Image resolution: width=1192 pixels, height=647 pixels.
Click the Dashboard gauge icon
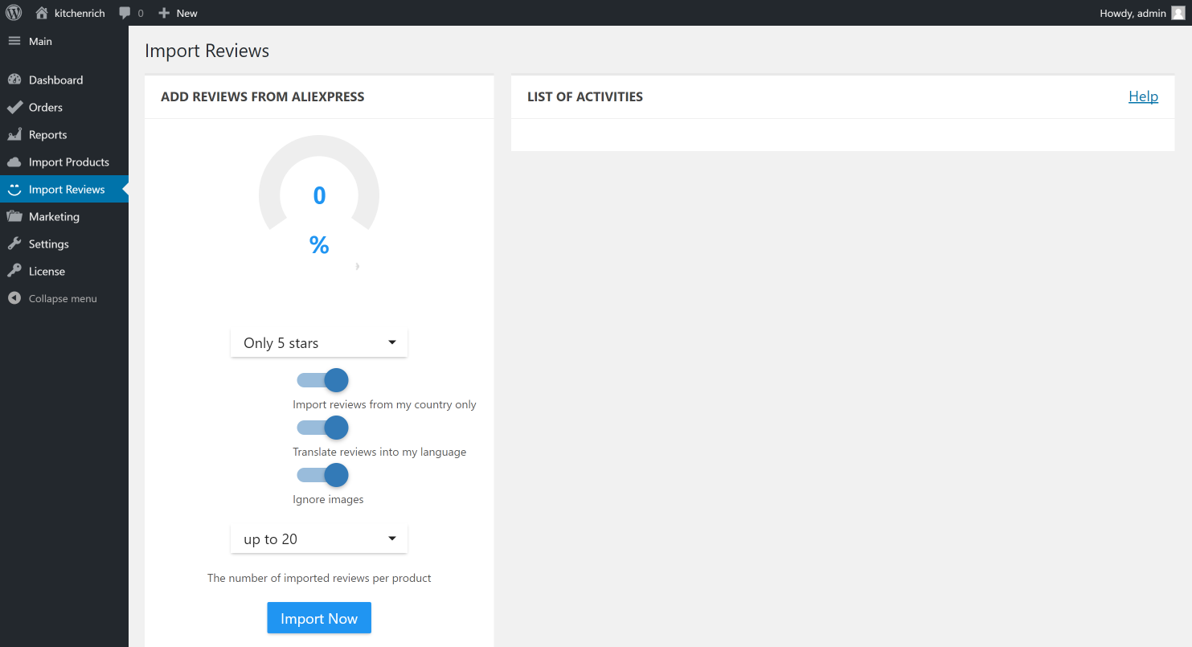click(14, 80)
